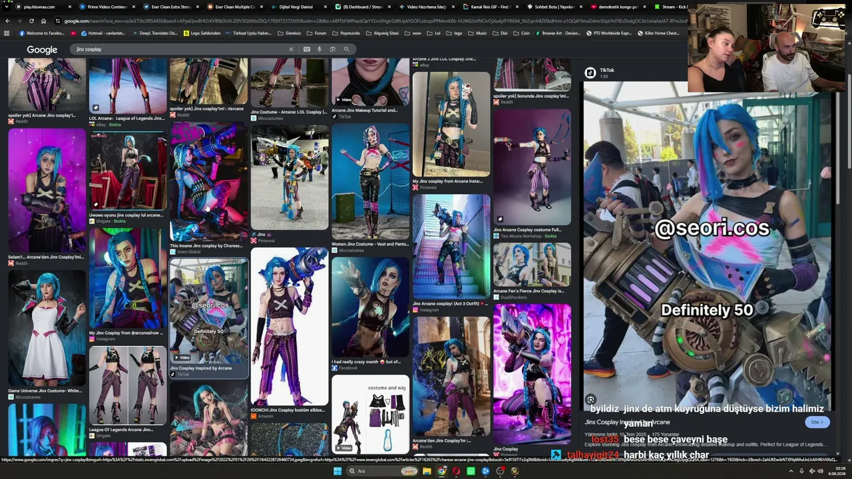Viewport: 852px width, 479px height.
Task: Search by image with the Lens icon
Action: 333,49
